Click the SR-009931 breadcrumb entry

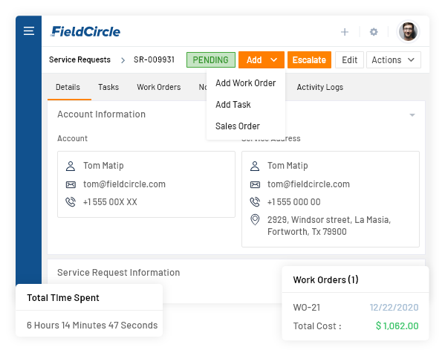click(x=154, y=59)
